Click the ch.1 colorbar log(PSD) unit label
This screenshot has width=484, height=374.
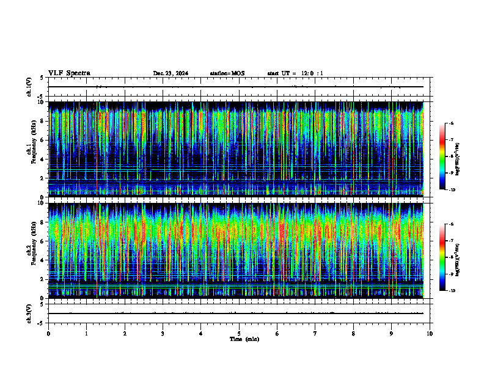point(457,159)
